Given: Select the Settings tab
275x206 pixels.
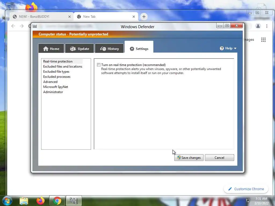Looking at the screenshot, I should (139, 47).
